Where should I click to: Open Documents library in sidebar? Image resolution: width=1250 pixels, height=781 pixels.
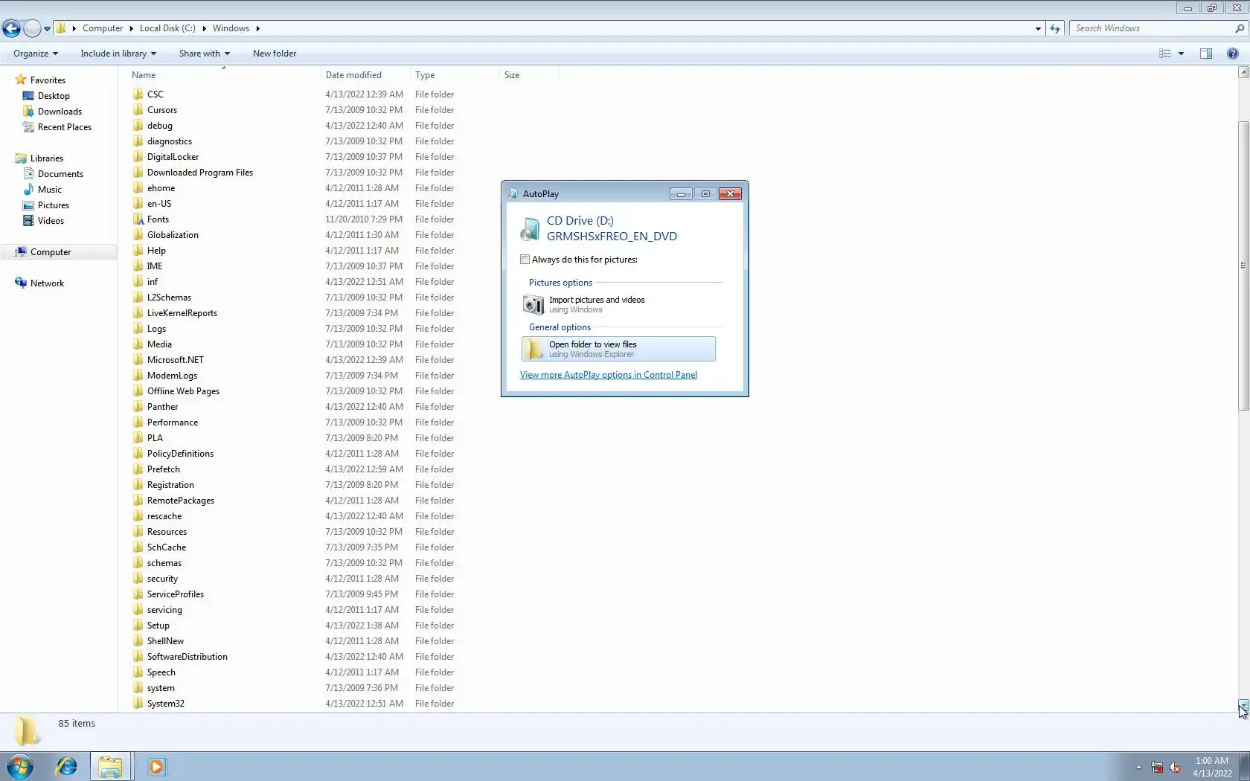60,173
